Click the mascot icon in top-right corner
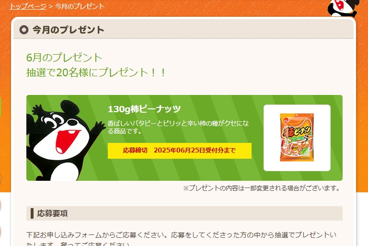 tap(343, 8)
